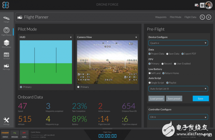
Task: Open the mail notifications icon
Action: pyautogui.click(x=196, y=5)
